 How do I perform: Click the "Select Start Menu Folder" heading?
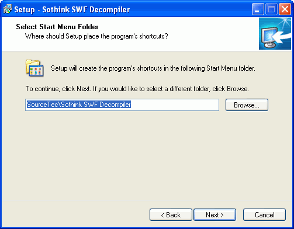(57, 27)
